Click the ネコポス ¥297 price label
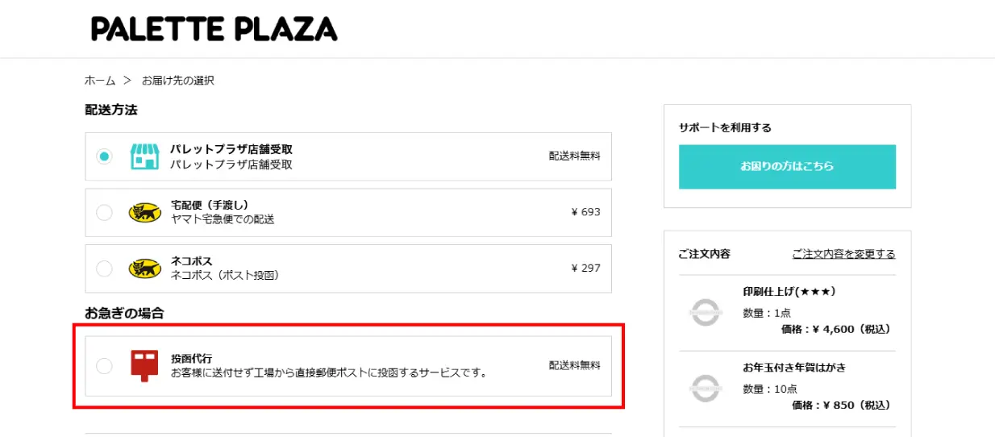This screenshot has height=437, width=995. 585,268
